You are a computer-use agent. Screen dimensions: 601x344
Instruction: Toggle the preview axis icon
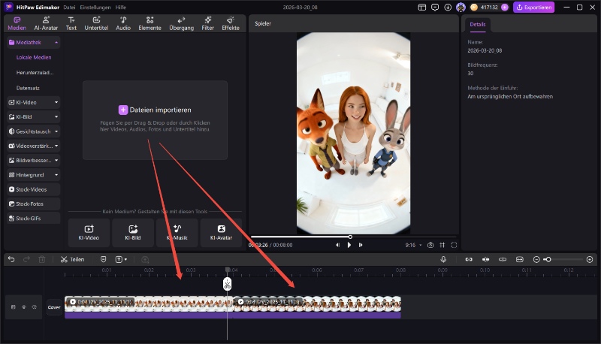503,259
